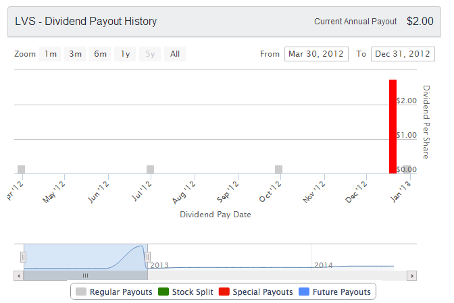Click the red special payout bar

coord(393,127)
